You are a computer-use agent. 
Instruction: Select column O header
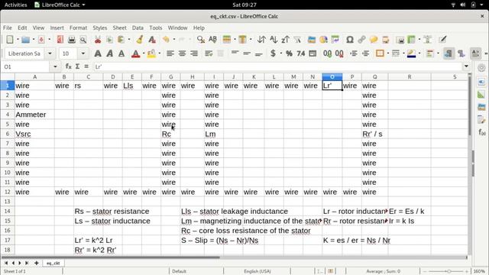[332, 76]
